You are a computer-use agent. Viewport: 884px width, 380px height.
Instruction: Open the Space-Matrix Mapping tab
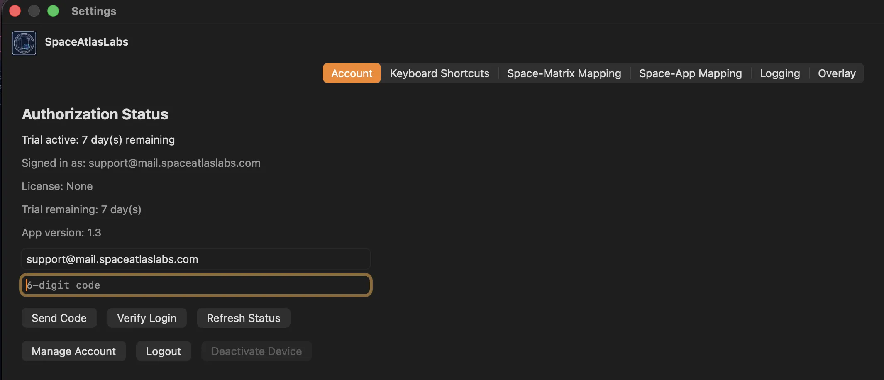(564, 73)
